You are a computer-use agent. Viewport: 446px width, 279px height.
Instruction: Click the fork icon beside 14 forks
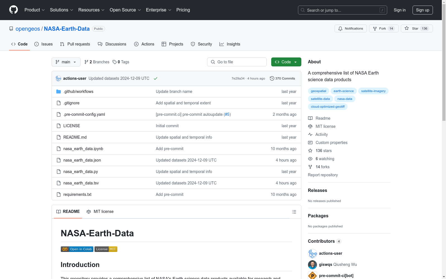[310, 167]
